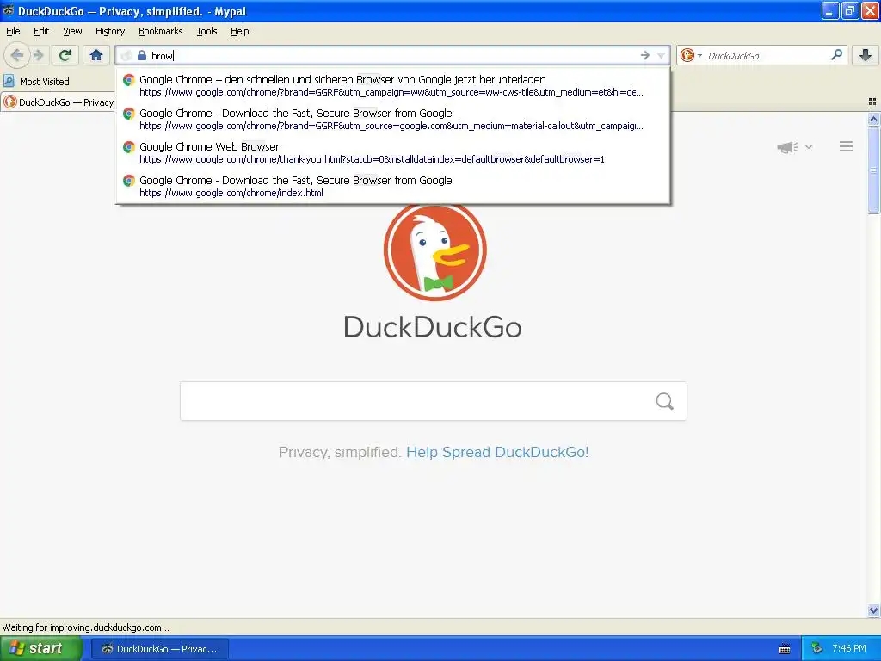This screenshot has height=661, width=881.
Task: Click the system tray network icon
Action: tap(817, 648)
